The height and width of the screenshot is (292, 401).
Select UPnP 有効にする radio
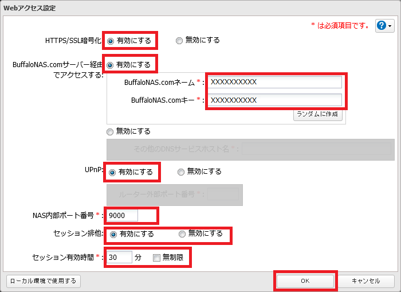point(112,173)
